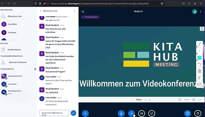Zoom in on the presentation

point(194,100)
